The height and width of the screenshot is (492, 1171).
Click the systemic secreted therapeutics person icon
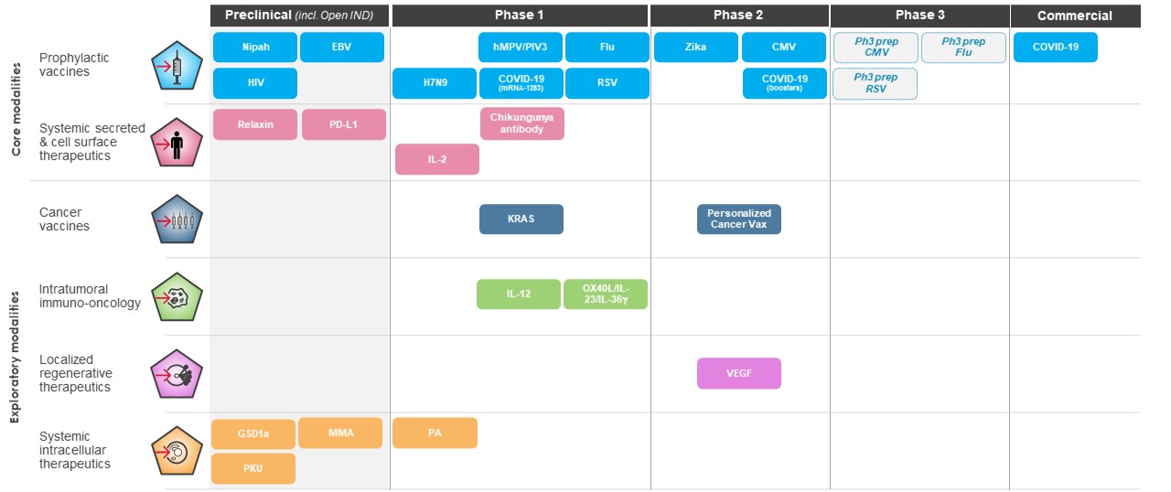pos(175,141)
